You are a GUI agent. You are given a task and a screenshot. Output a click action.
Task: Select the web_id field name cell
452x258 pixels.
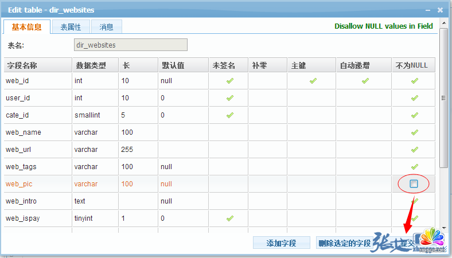(38, 81)
